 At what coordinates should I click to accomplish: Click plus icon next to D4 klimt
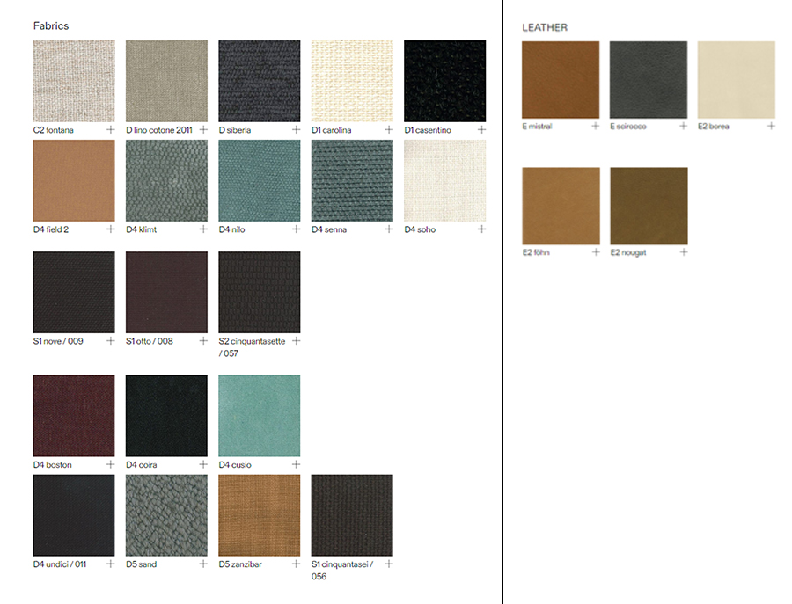pos(203,229)
